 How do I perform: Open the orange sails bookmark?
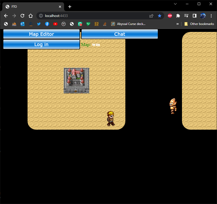[14, 24]
